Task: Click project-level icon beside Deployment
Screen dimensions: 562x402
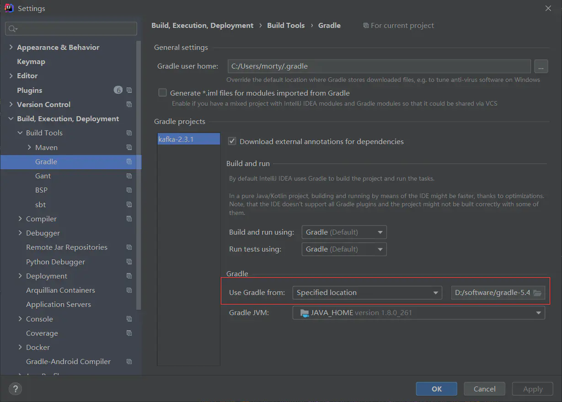Action: coord(129,276)
